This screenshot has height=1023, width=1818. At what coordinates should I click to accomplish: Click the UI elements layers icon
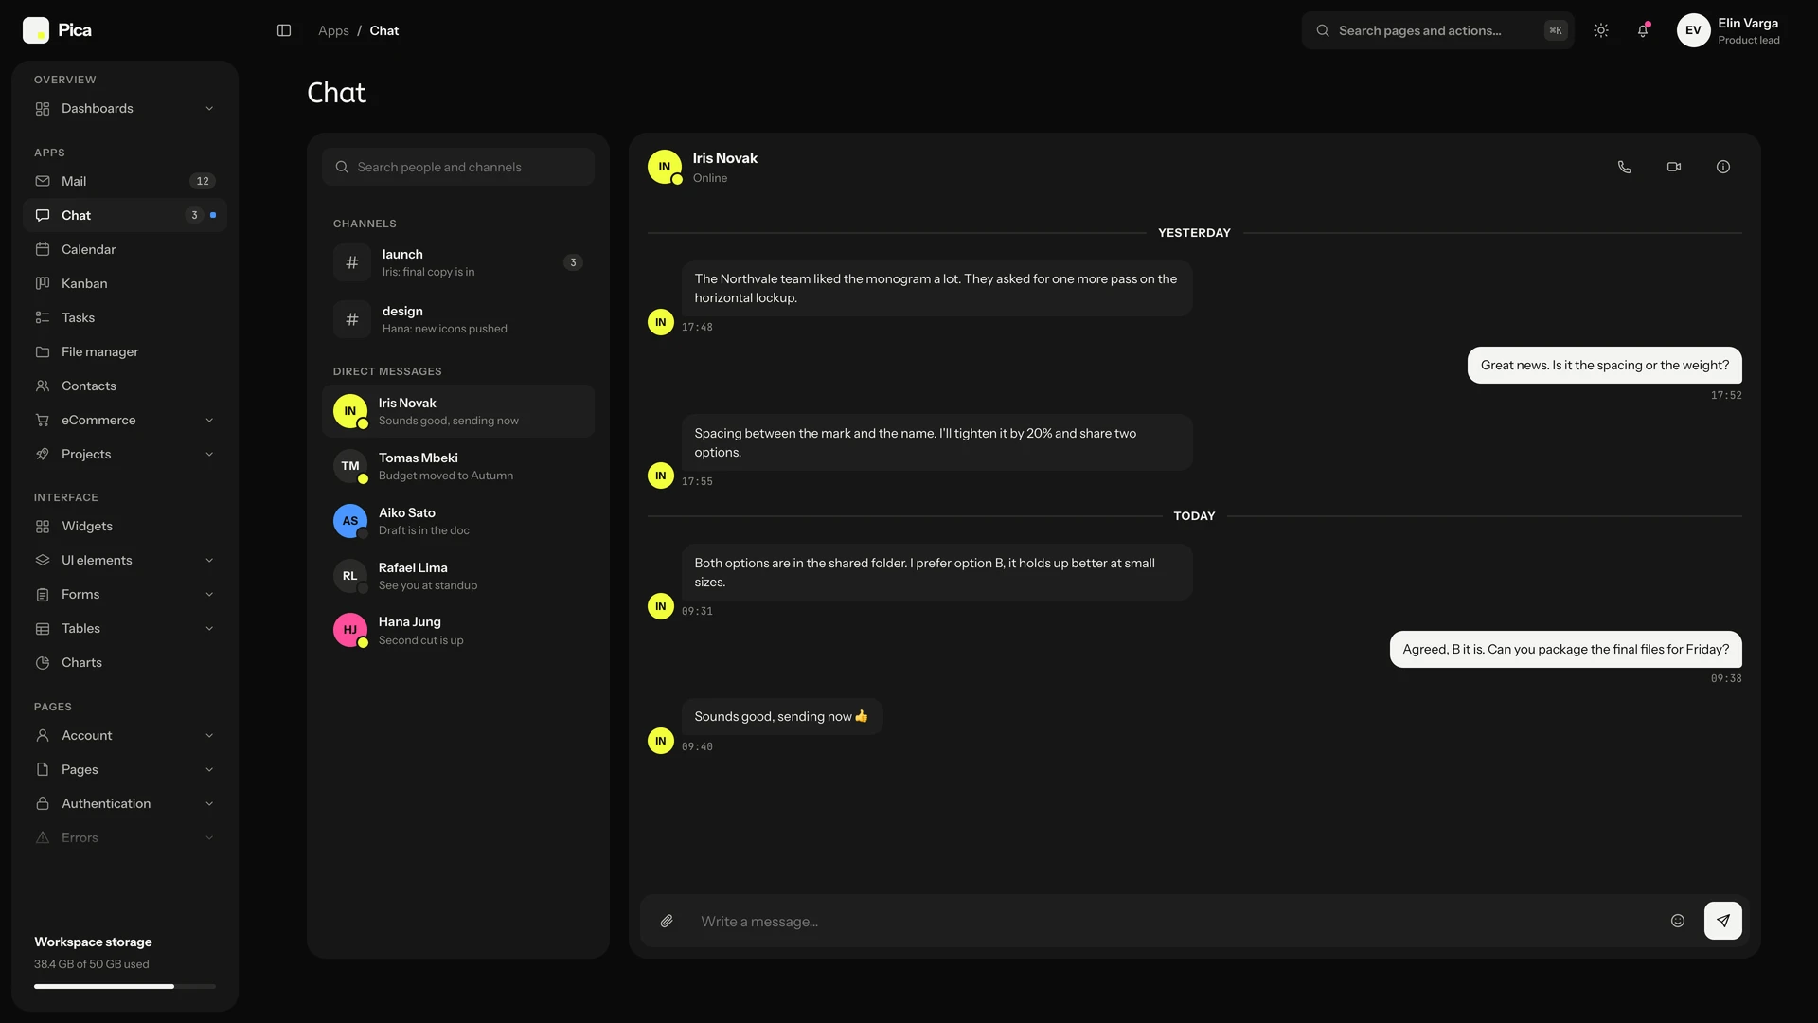[x=43, y=560]
